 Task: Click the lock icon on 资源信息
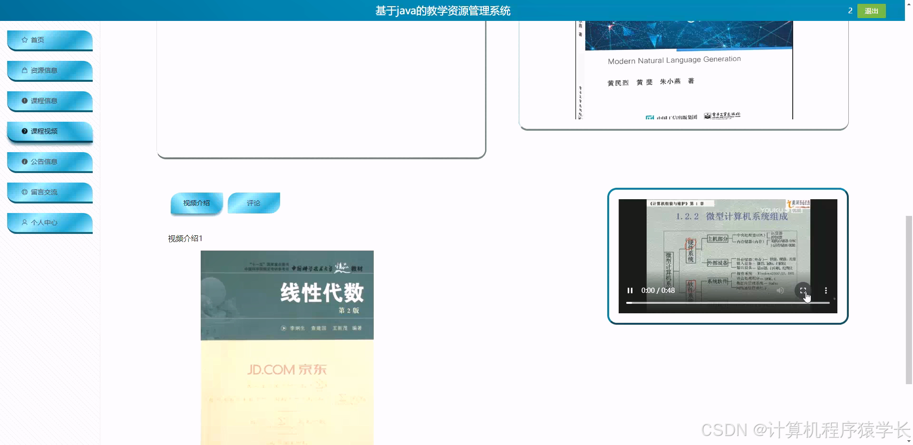pyautogui.click(x=24, y=70)
